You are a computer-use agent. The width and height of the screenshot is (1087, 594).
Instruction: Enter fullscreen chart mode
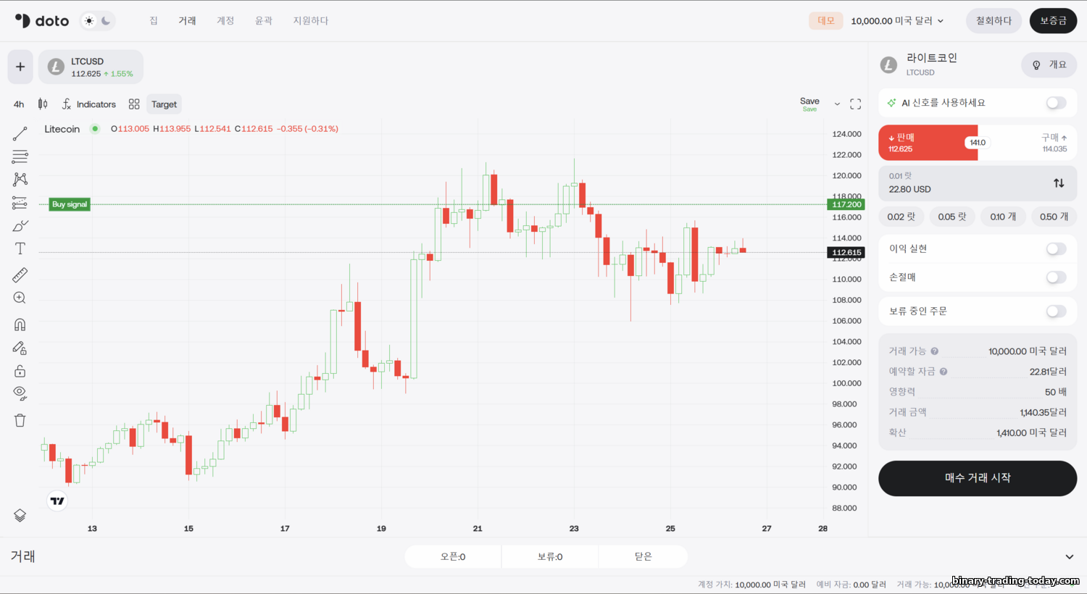[855, 104]
